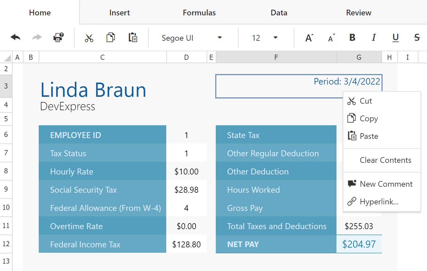The width and height of the screenshot is (427, 271).
Task: Click the Redo arrow icon
Action: click(x=37, y=38)
